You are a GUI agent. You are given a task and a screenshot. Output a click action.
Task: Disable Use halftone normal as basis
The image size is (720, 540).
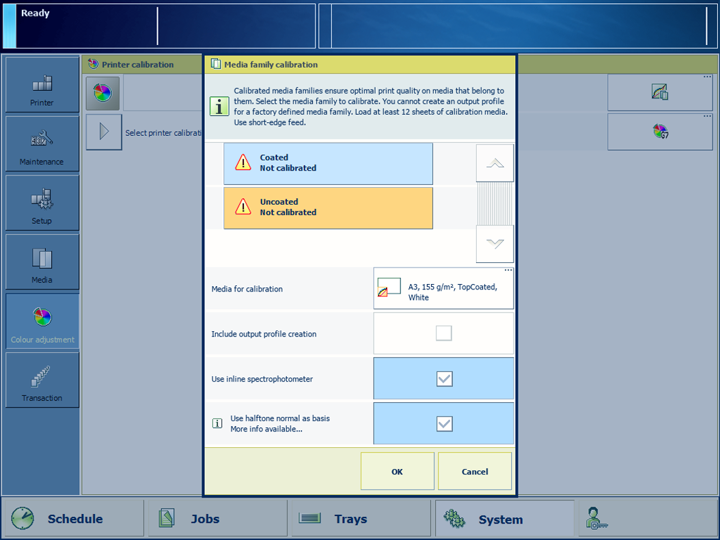pyautogui.click(x=444, y=424)
